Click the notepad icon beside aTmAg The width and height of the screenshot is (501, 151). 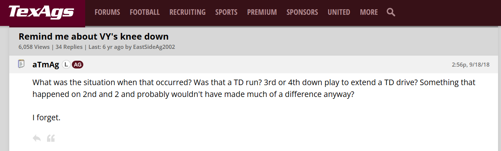coord(21,64)
